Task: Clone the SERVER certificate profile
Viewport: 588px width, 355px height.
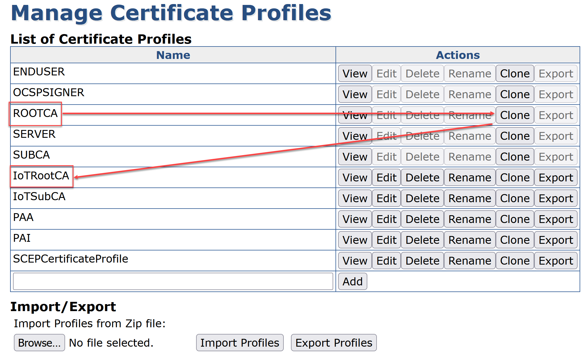Action: pos(515,136)
